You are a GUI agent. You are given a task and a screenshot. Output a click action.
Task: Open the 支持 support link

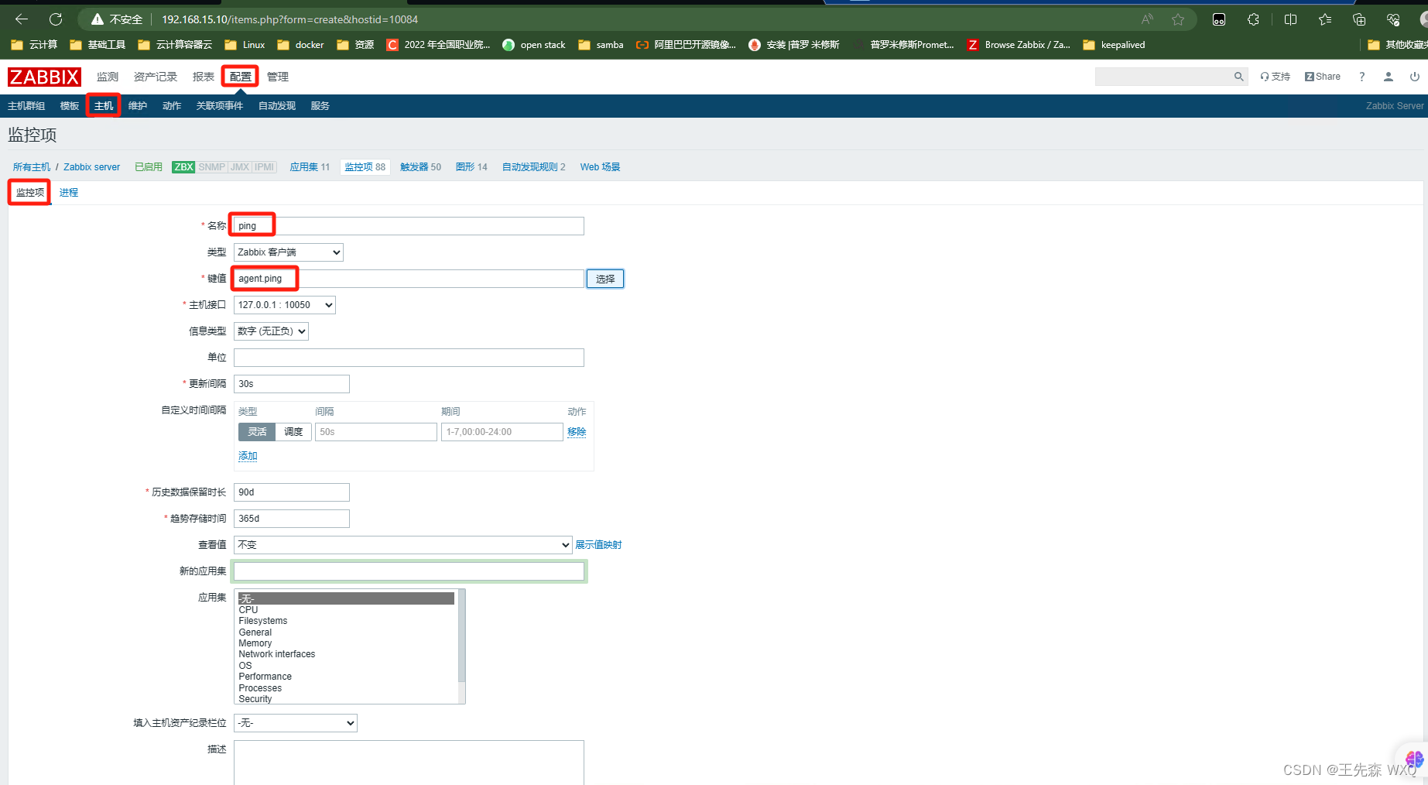[1275, 77]
